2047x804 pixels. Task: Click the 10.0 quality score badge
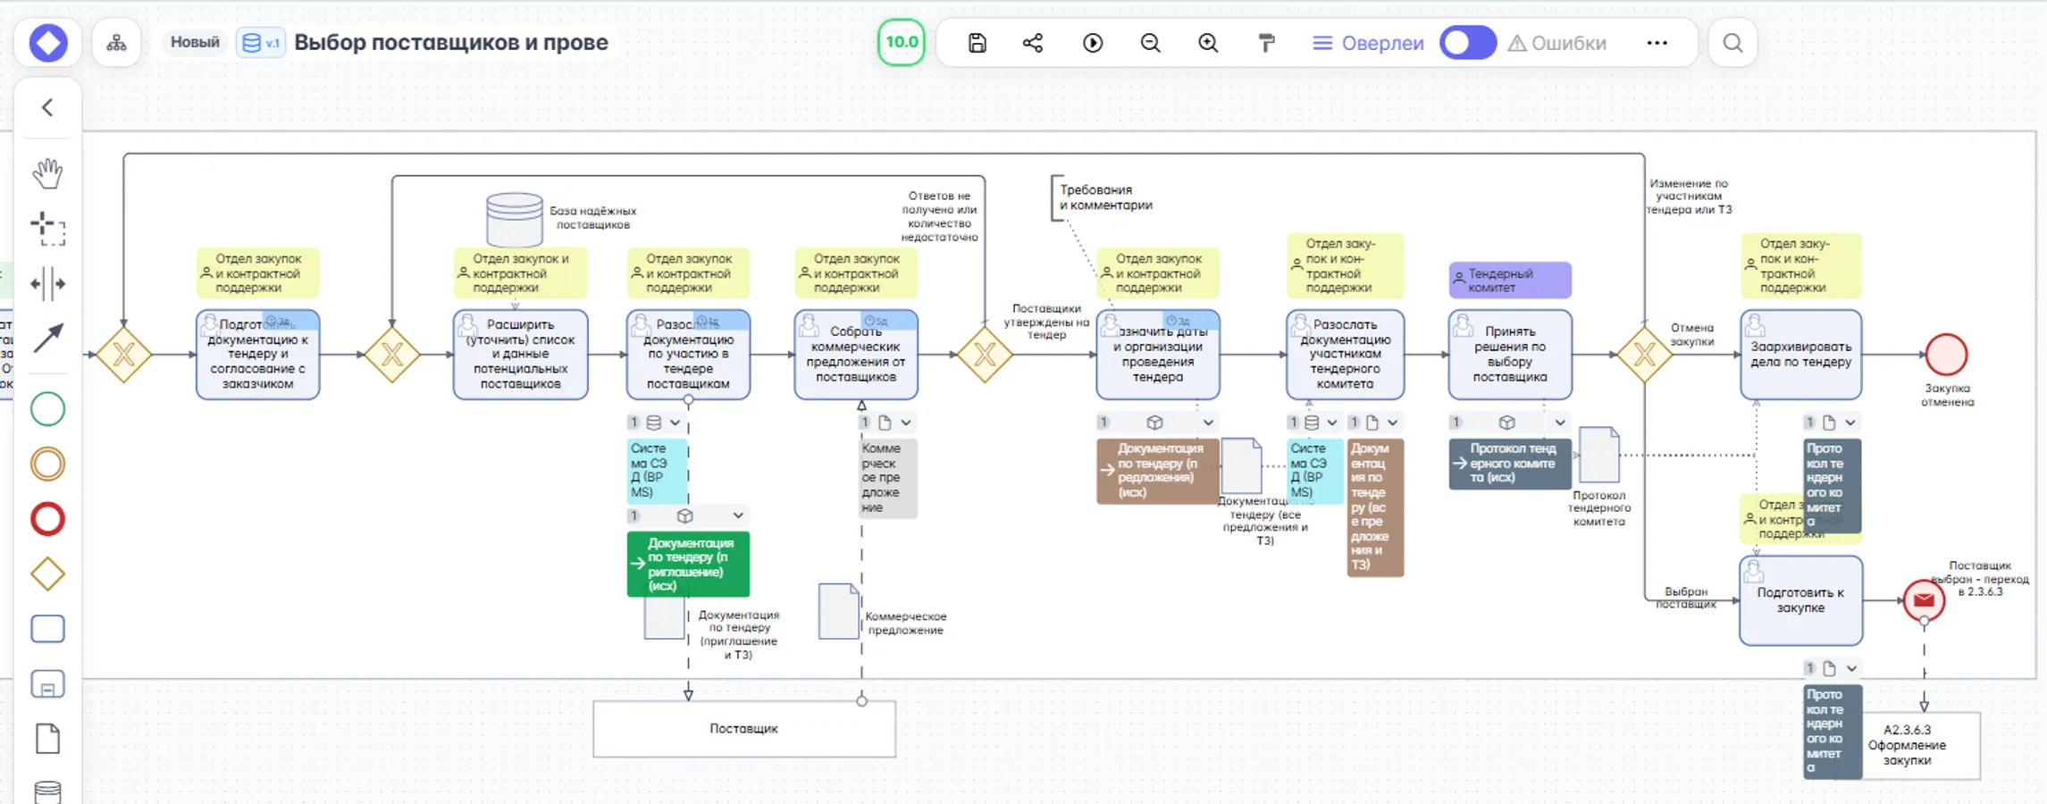(x=902, y=42)
